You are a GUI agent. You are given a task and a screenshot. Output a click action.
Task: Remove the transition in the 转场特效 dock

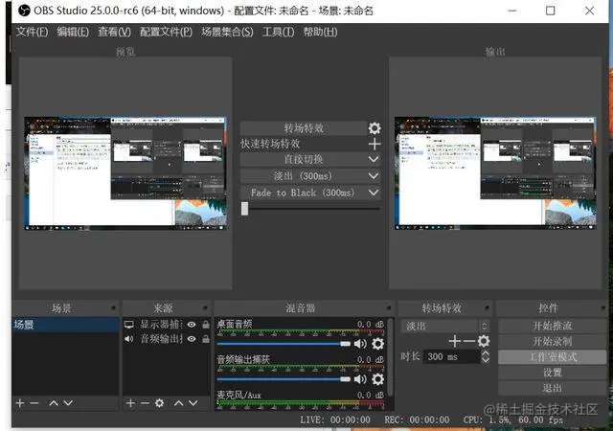tap(468, 341)
